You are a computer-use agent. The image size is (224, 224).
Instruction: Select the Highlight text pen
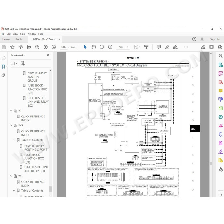[x=167, y=47]
